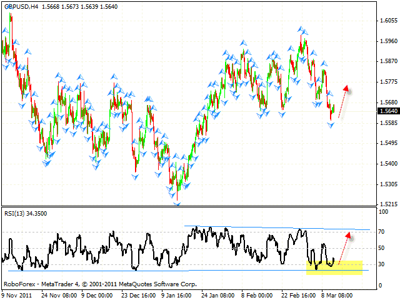The width and height of the screenshot is (400, 300).
Task: Select the 9 Nov 2011 date label
Action: [x=17, y=295]
